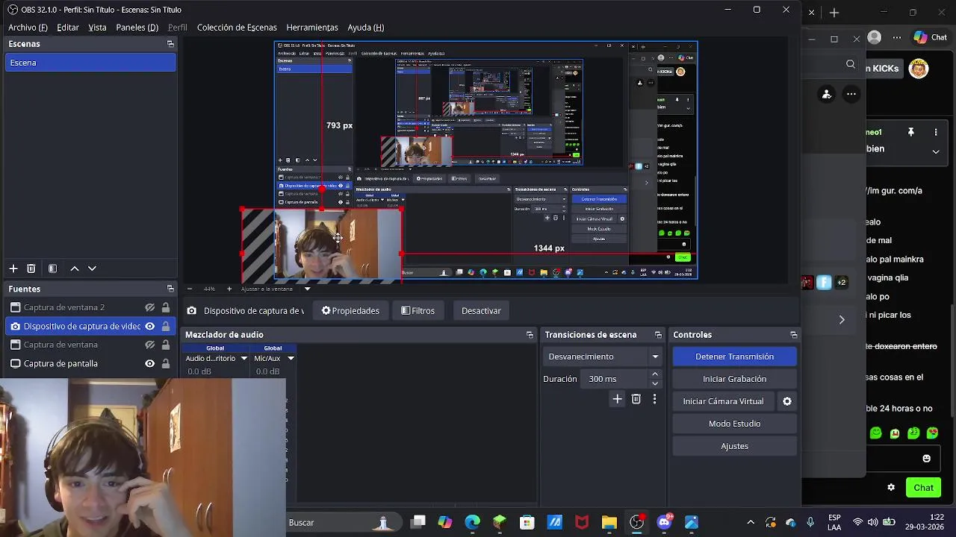Move the scene down with arrow icon
956x537 pixels.
92,268
